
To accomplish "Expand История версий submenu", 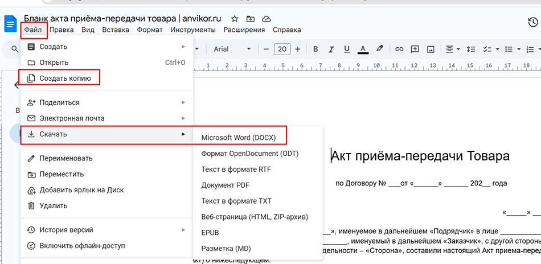I will 107,230.
